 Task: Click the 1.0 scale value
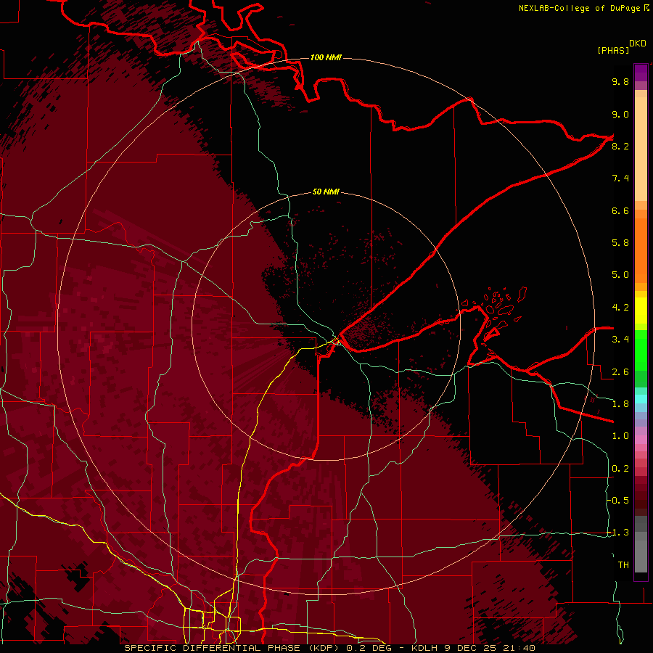coord(620,436)
